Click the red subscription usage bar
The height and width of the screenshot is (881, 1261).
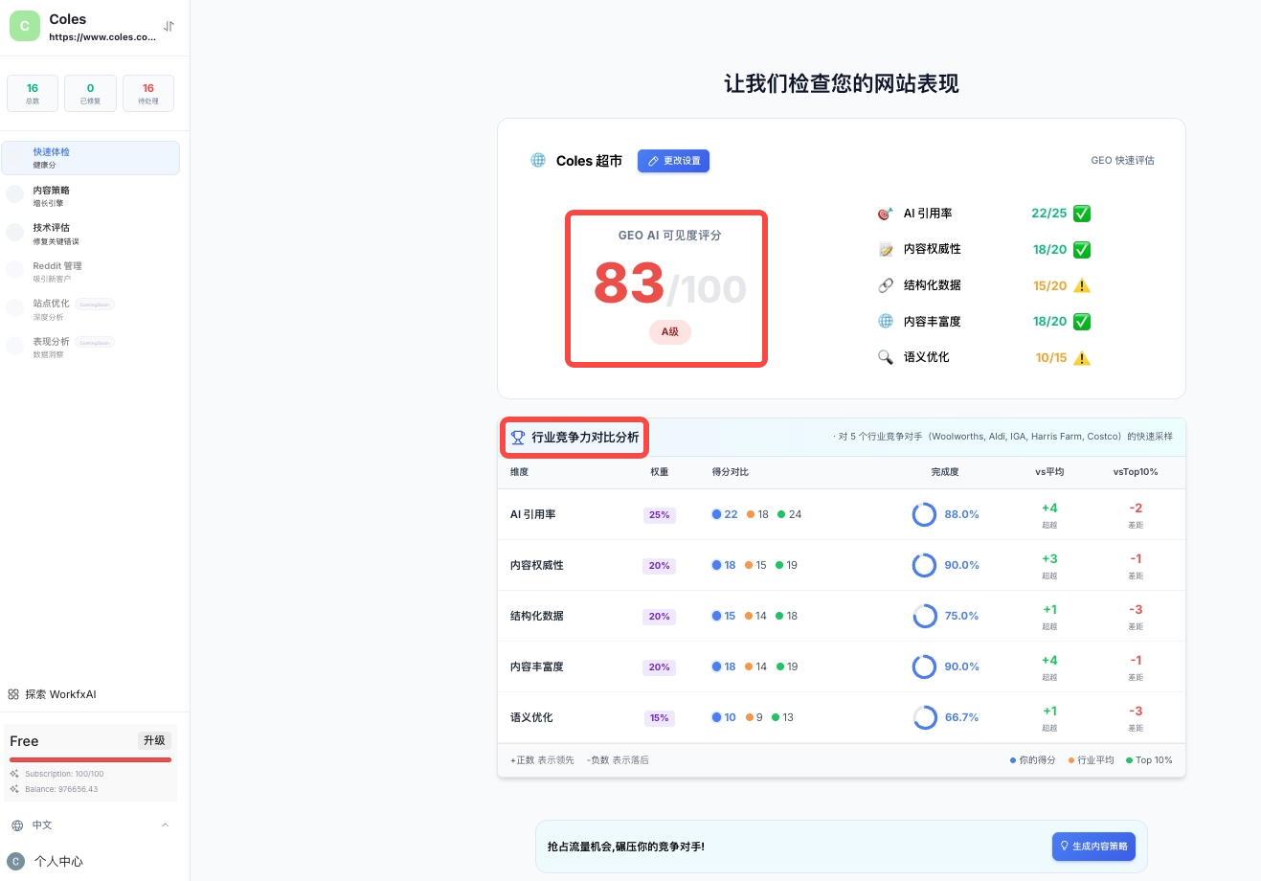pyautogui.click(x=90, y=759)
